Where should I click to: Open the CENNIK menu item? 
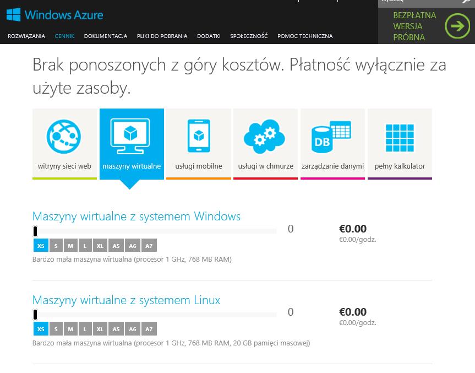coord(64,36)
